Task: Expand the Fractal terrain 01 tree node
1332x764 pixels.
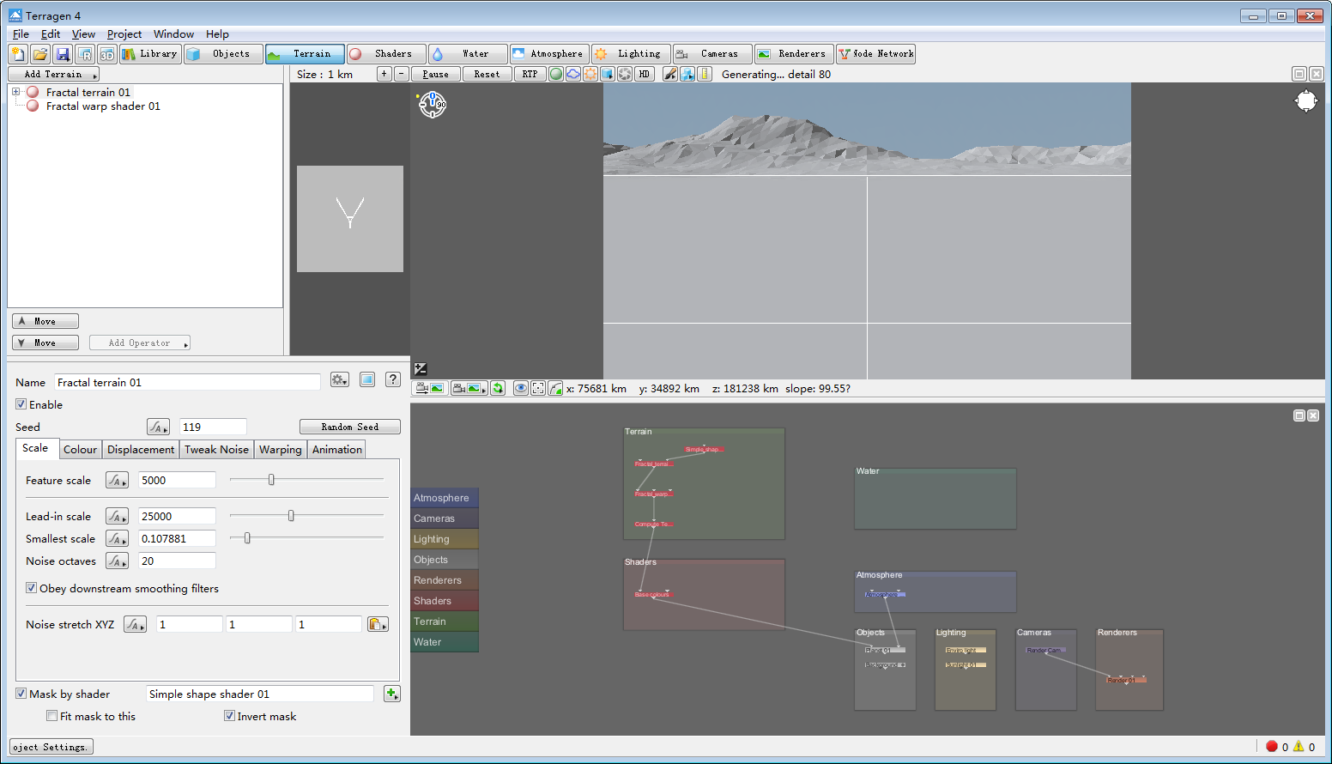Action: (15, 92)
